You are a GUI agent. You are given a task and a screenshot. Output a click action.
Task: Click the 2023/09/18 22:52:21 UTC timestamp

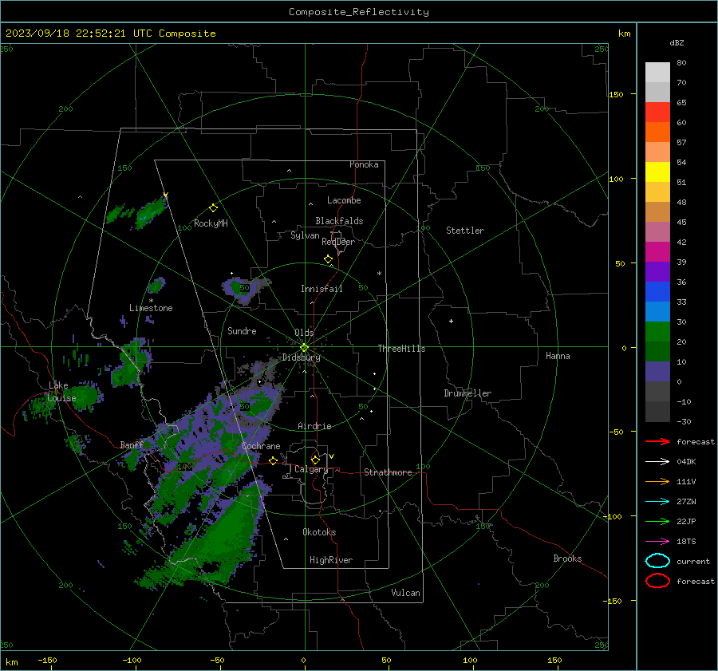point(69,34)
